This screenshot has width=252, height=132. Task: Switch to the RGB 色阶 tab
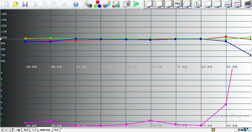point(45,130)
